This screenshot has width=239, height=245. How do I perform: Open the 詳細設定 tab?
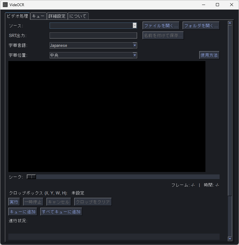coord(57,16)
